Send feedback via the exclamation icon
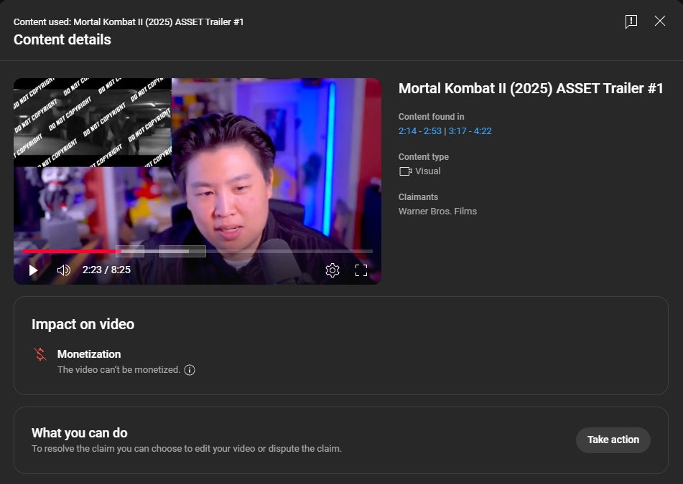The width and height of the screenshot is (683, 484). [x=631, y=21]
